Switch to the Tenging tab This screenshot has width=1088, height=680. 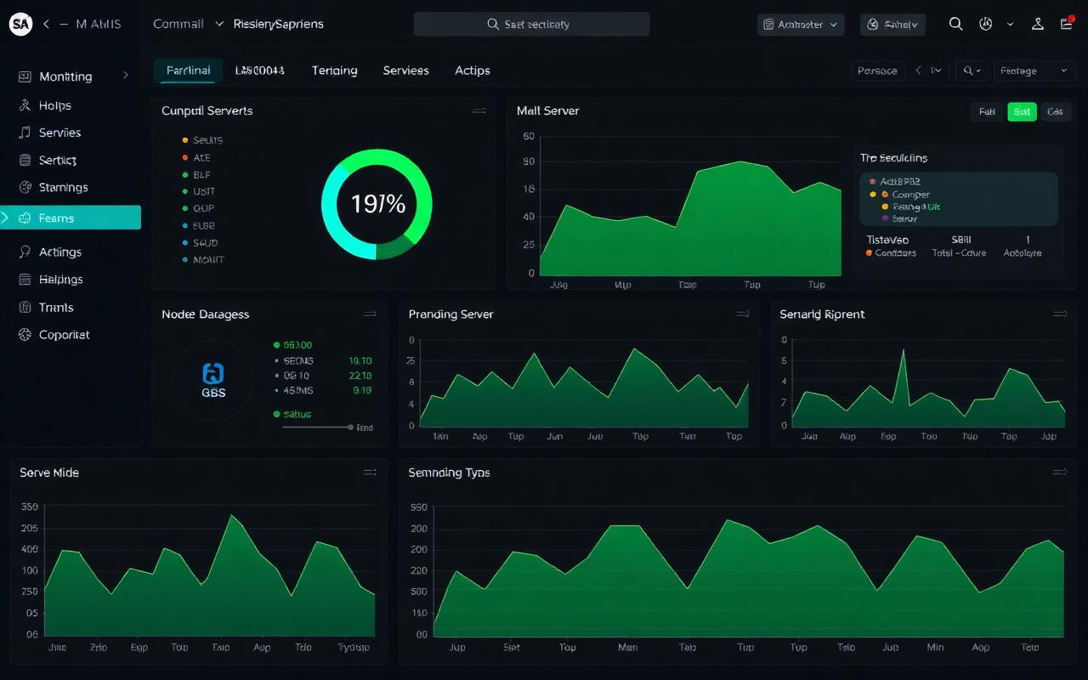tap(334, 71)
